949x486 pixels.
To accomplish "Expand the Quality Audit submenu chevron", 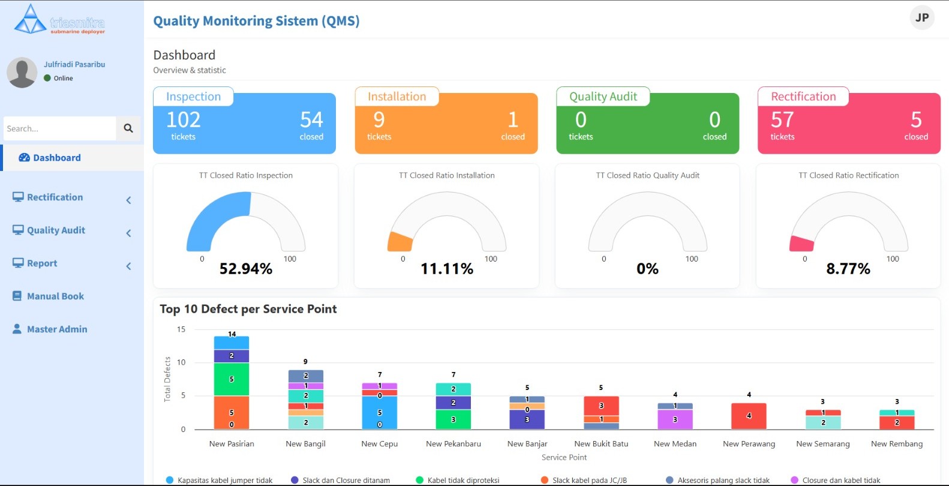I will tap(128, 233).
